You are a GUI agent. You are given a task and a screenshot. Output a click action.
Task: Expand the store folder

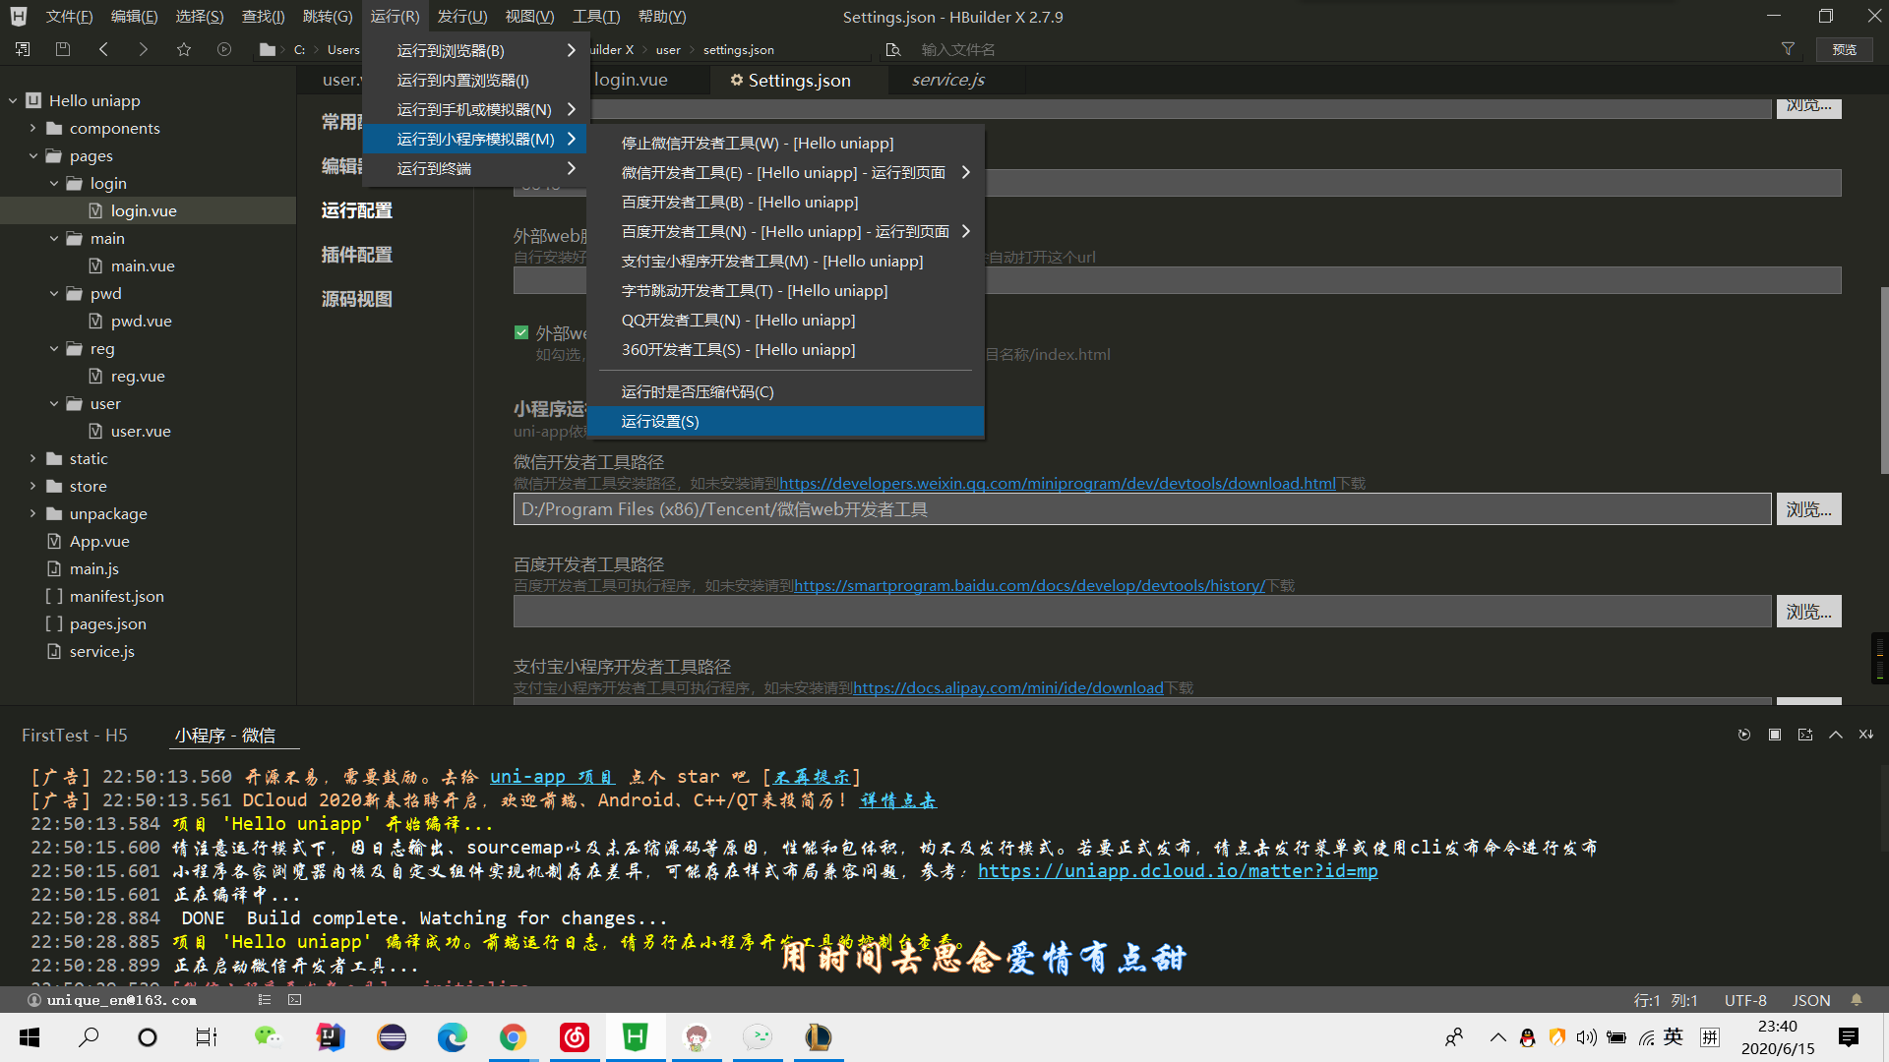[32, 486]
